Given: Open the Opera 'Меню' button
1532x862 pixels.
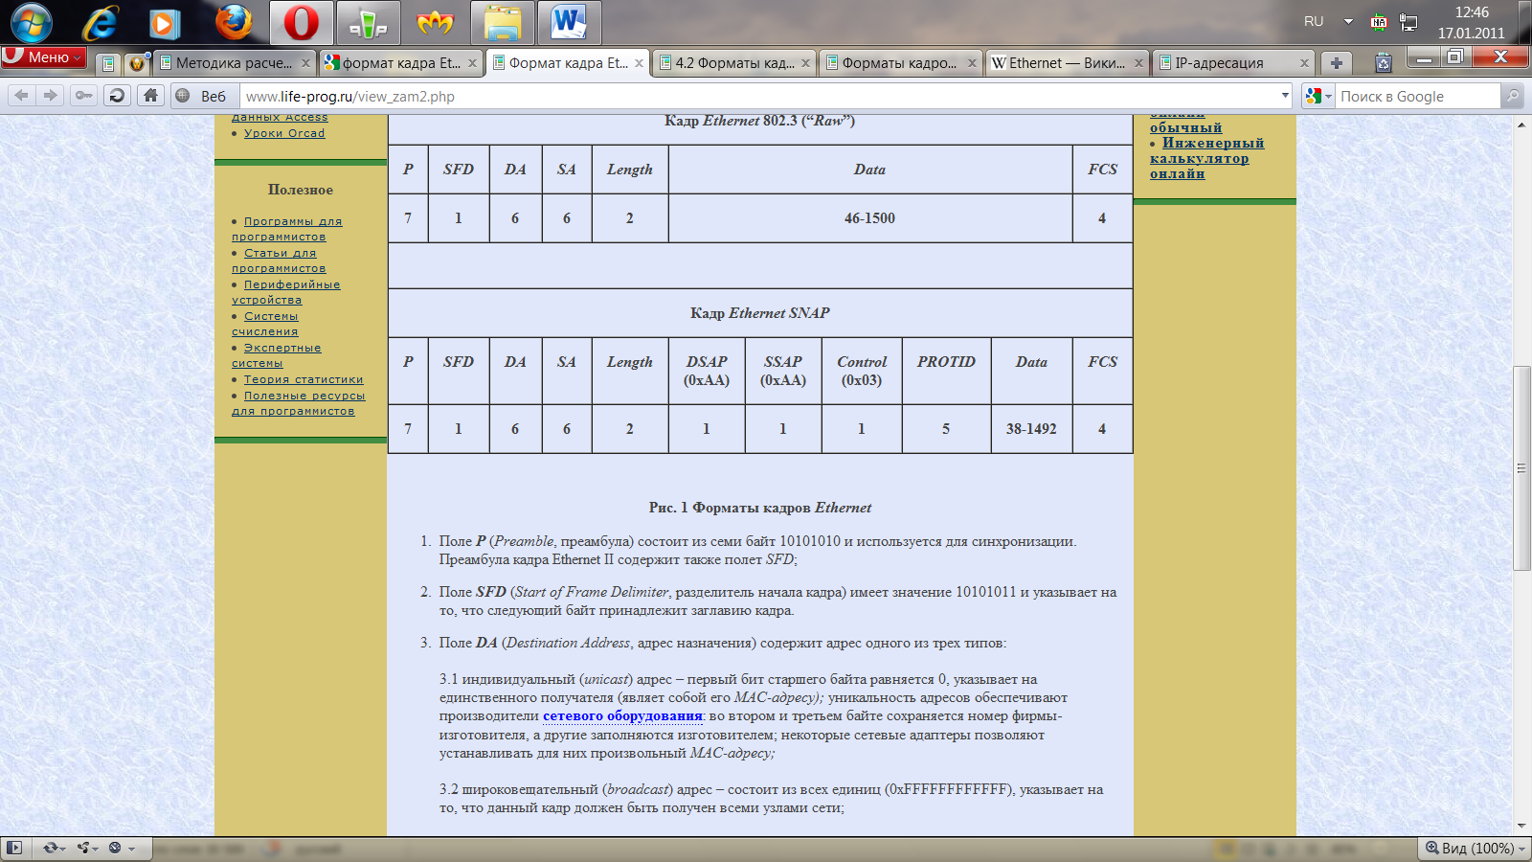Looking at the screenshot, I should (43, 57).
